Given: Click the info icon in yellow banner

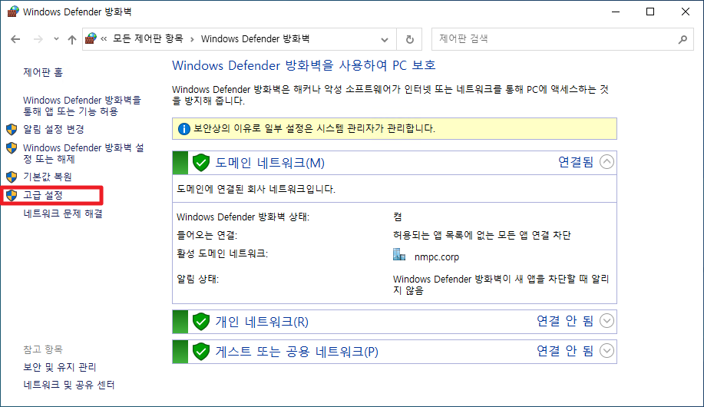Looking at the screenshot, I should 184,129.
